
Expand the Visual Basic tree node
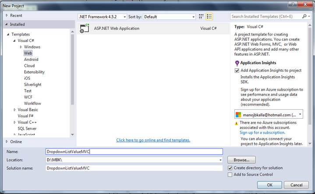tap(14, 109)
